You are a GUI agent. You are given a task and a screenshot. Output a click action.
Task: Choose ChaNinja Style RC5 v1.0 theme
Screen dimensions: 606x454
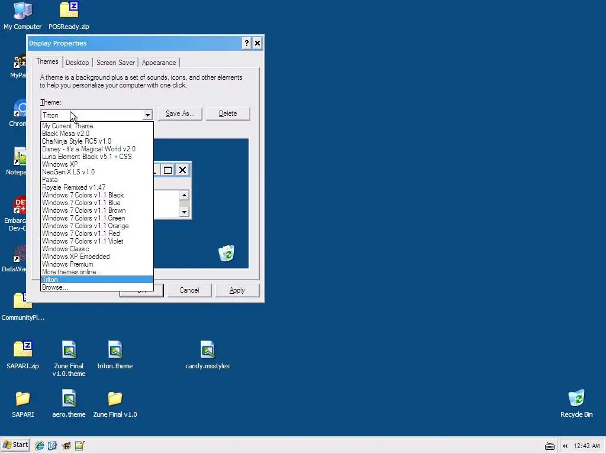pyautogui.click(x=96, y=141)
